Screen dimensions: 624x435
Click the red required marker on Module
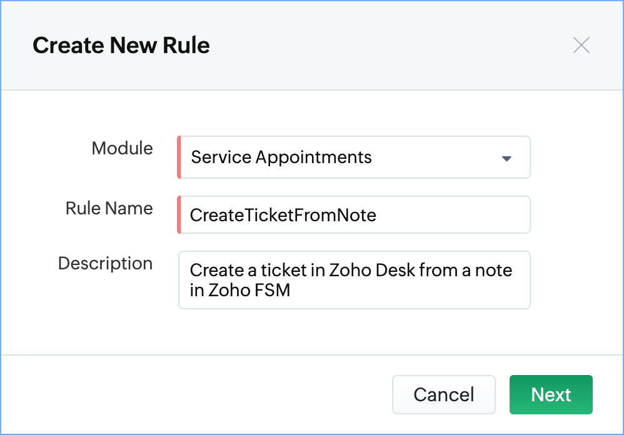[x=179, y=157]
